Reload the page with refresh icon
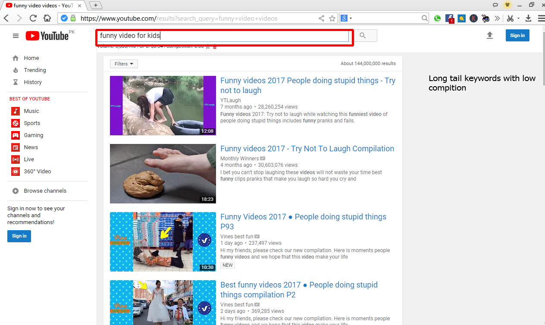 pos(33,18)
